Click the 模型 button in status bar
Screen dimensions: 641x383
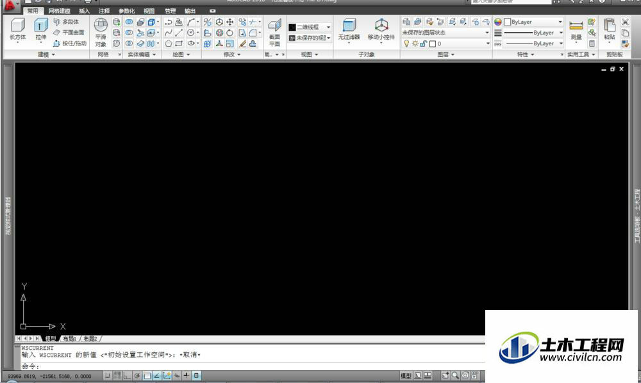click(x=406, y=375)
